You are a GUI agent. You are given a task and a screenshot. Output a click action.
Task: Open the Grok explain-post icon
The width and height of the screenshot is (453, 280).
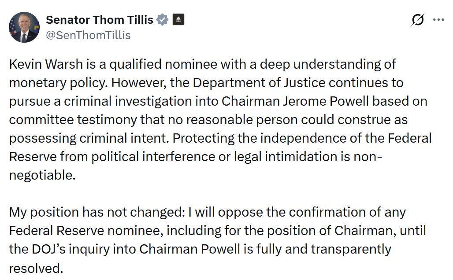pos(417,20)
